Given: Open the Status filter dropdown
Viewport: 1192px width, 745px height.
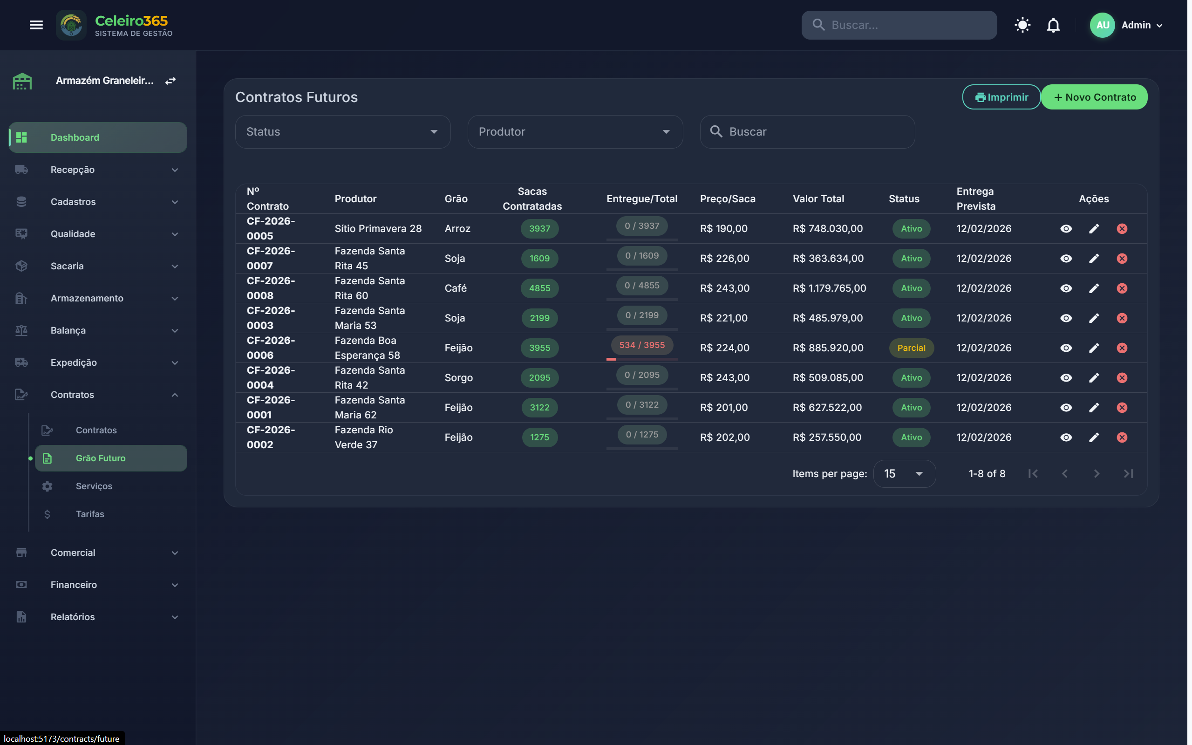Looking at the screenshot, I should point(342,132).
